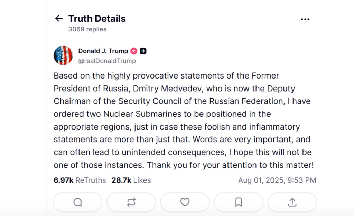Open the three-dot more options menu
The height and width of the screenshot is (217, 354).
pos(305,19)
